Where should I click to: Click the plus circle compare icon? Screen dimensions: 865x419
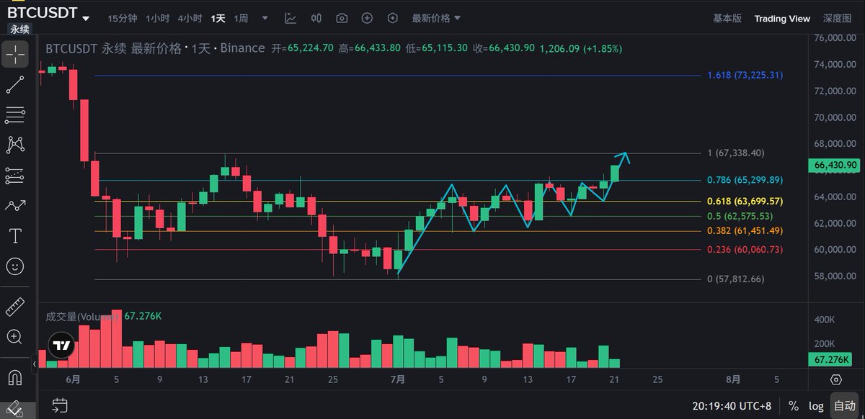tap(367, 18)
